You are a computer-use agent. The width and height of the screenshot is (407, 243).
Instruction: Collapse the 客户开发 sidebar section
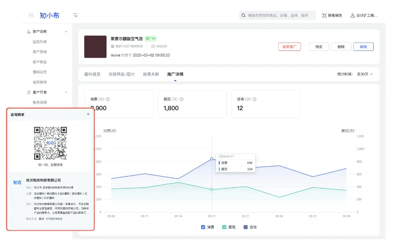pos(66,92)
